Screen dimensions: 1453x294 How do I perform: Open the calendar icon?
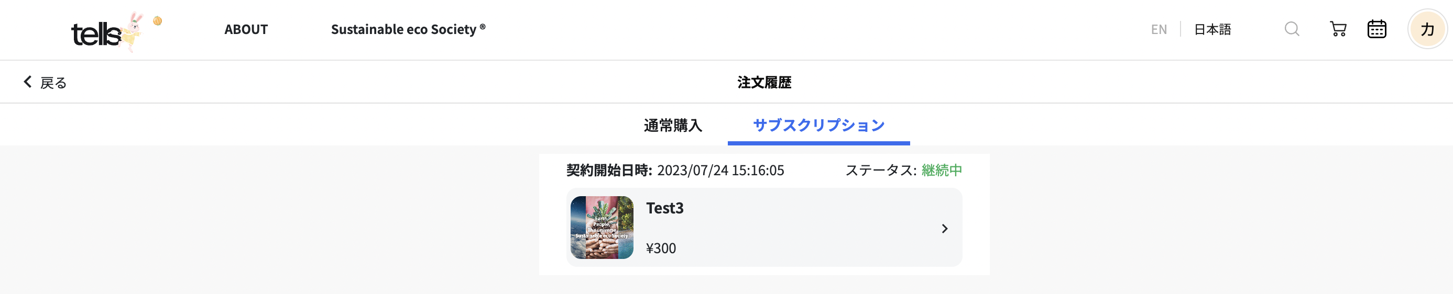pyautogui.click(x=1377, y=29)
